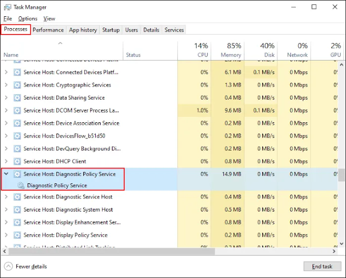Click the 1.0% CPU value
Image resolution: width=346 pixels, height=278 pixels.
click(x=202, y=110)
